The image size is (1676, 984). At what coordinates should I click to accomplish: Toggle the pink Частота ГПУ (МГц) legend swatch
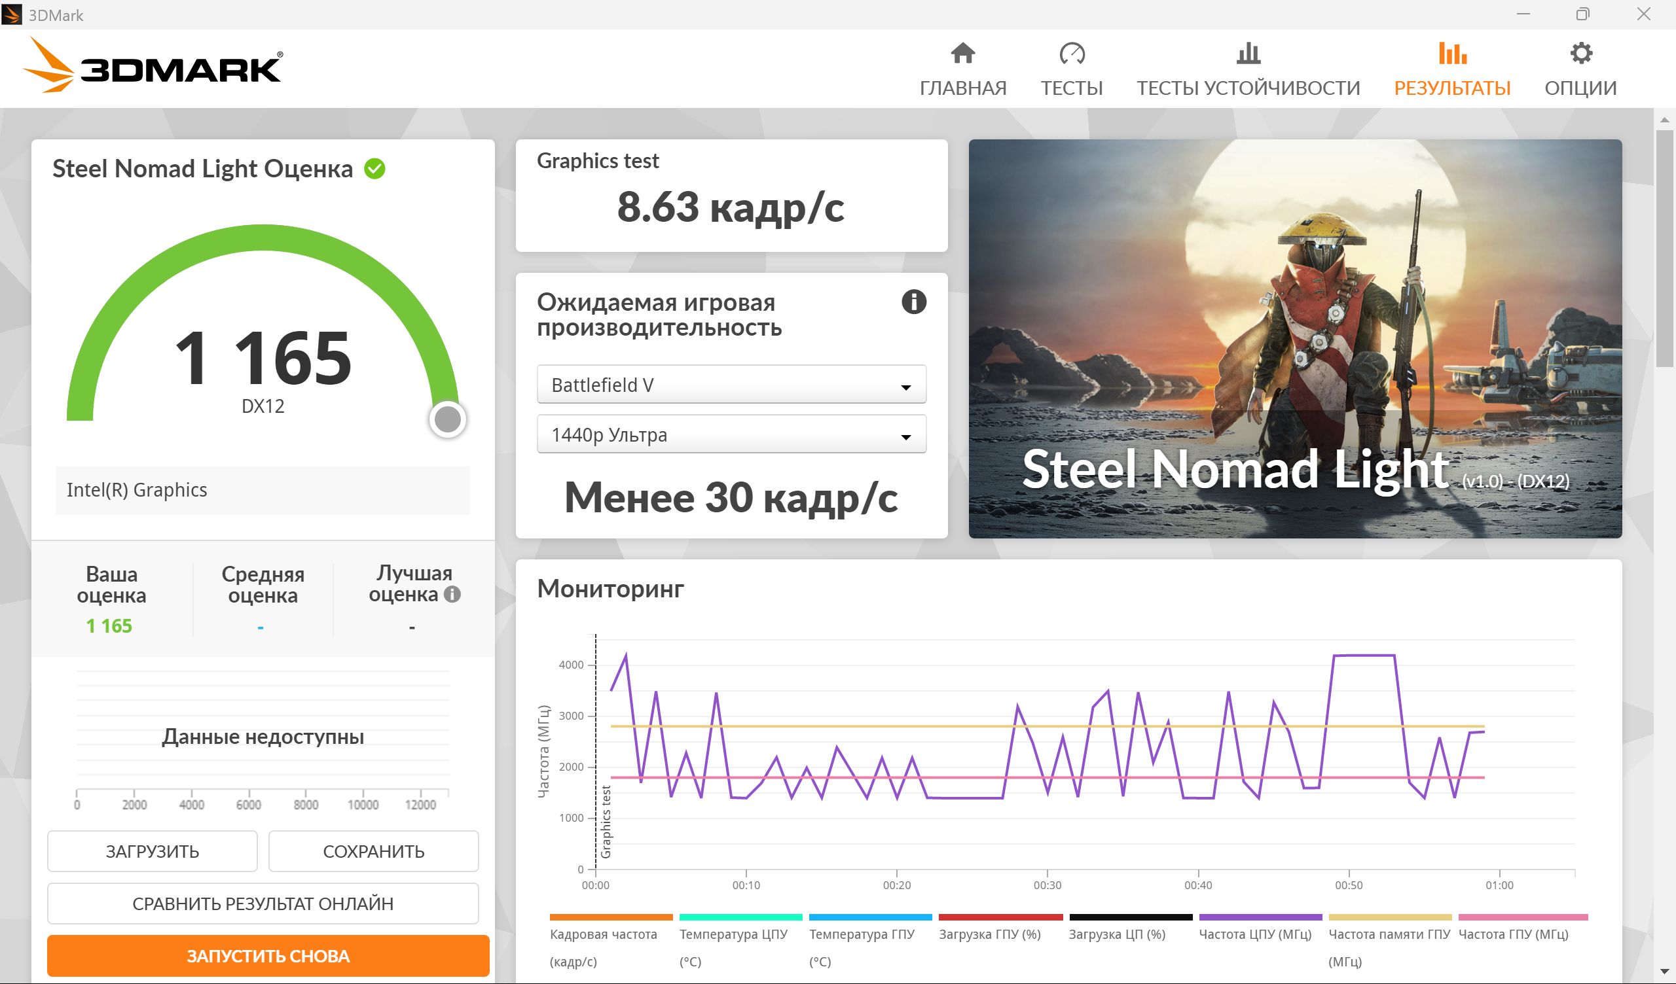[1523, 917]
